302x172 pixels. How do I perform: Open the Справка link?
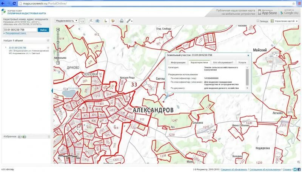click(287, 169)
